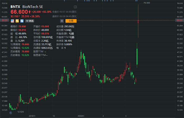The height and width of the screenshot is (118, 184).
Task: Click 历史最高 value 76.000
Action: [25, 51]
